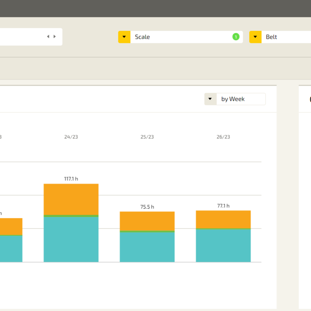The height and width of the screenshot is (311, 311).
Task: Click orange segment of the 25/23 bar
Action: (147, 221)
